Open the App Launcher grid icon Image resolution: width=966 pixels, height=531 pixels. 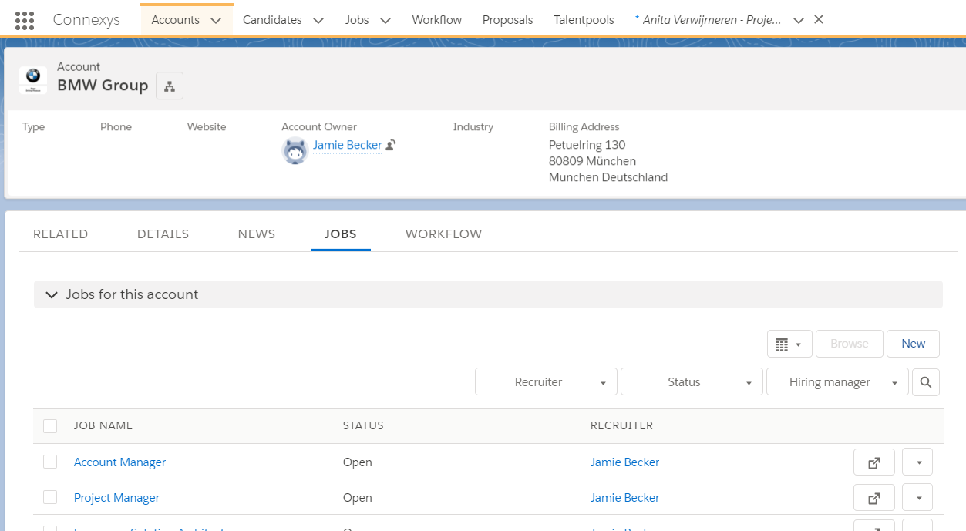point(25,20)
